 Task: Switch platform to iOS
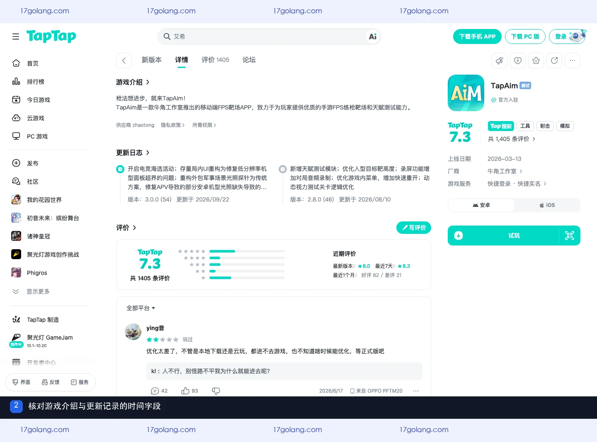pyautogui.click(x=547, y=205)
